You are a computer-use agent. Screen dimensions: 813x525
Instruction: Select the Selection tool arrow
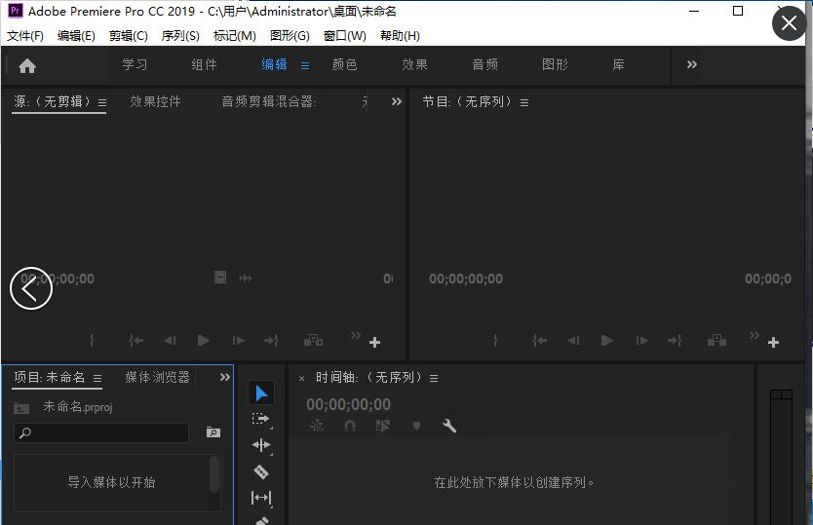point(261,394)
